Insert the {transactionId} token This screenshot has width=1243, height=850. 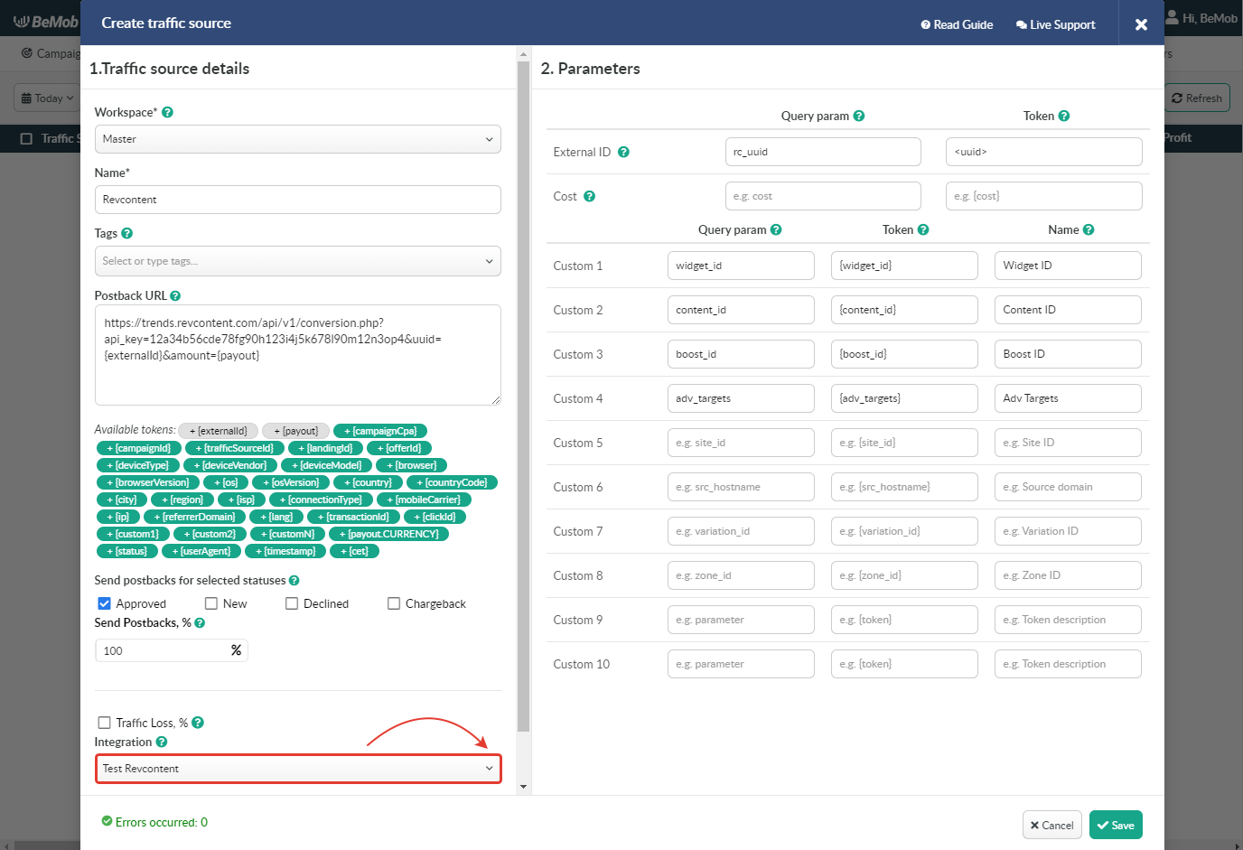click(353, 517)
